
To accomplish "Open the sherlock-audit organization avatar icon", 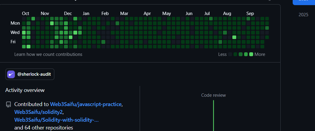I will (11, 74).
